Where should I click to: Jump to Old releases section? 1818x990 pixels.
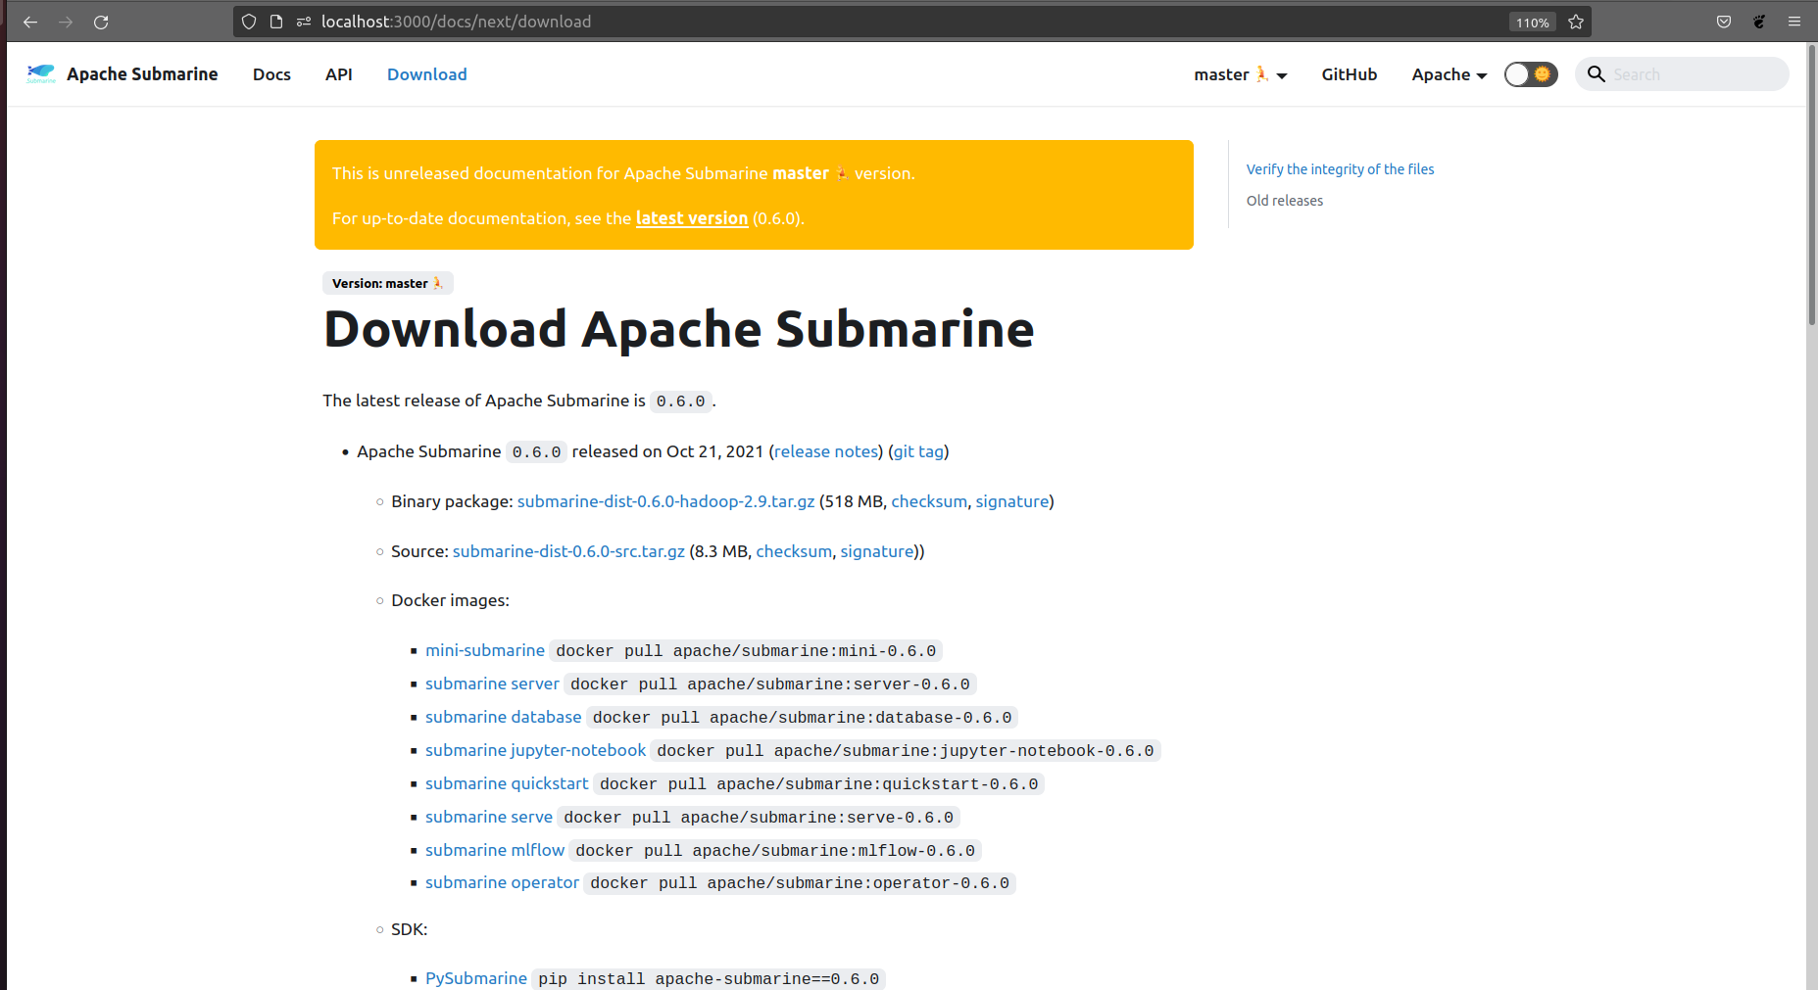(x=1285, y=201)
